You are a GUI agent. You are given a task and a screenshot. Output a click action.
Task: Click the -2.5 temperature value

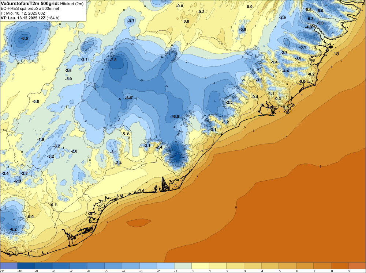click(x=229, y=102)
